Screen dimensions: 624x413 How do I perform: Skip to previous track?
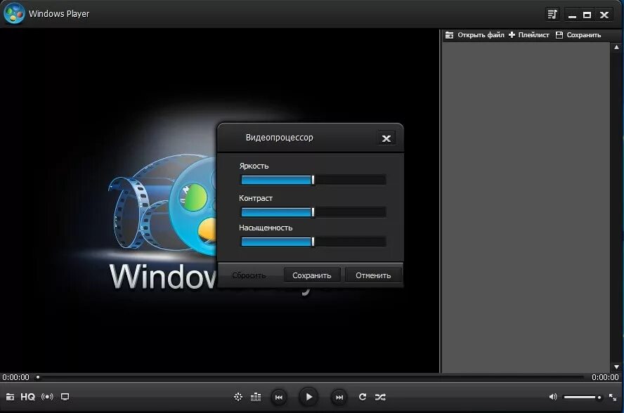pos(279,397)
